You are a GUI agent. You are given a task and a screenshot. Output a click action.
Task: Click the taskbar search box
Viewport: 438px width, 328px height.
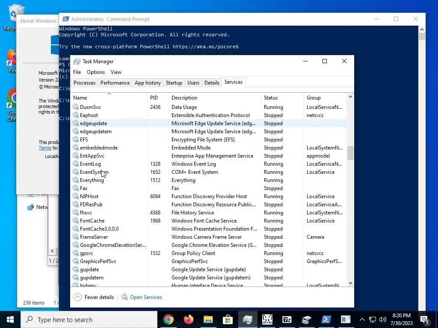pyautogui.click(x=89, y=319)
